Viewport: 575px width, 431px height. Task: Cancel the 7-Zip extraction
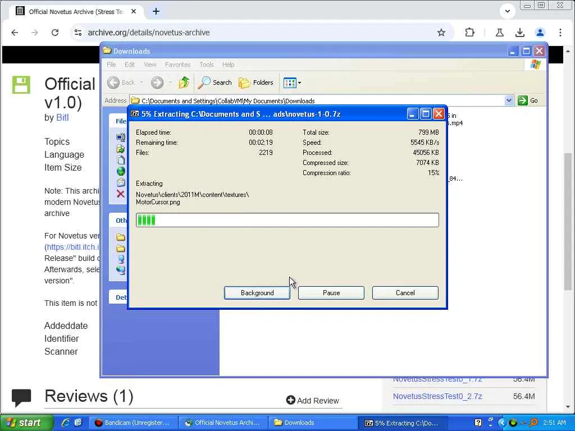tap(405, 293)
